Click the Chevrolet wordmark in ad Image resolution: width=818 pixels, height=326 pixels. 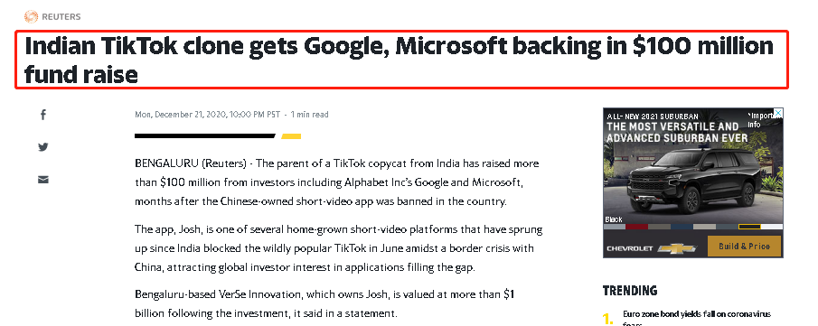(630, 249)
